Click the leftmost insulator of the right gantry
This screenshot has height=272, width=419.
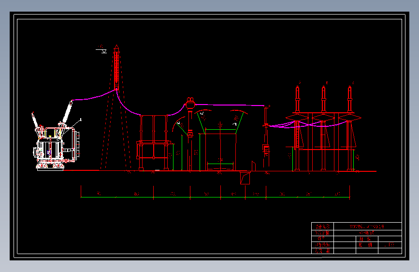297,99
